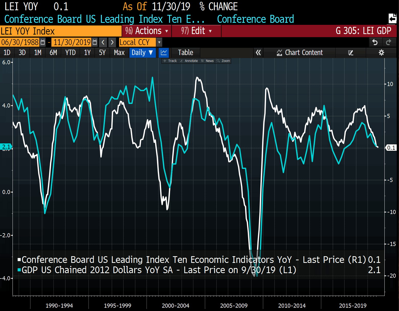Image resolution: width=399 pixels, height=311 pixels.
Task: Click the 2005-2009 axis label
Action: 234,306
